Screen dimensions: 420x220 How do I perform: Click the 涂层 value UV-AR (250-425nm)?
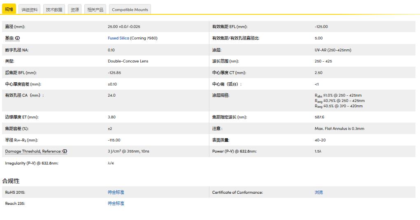coord(333,50)
